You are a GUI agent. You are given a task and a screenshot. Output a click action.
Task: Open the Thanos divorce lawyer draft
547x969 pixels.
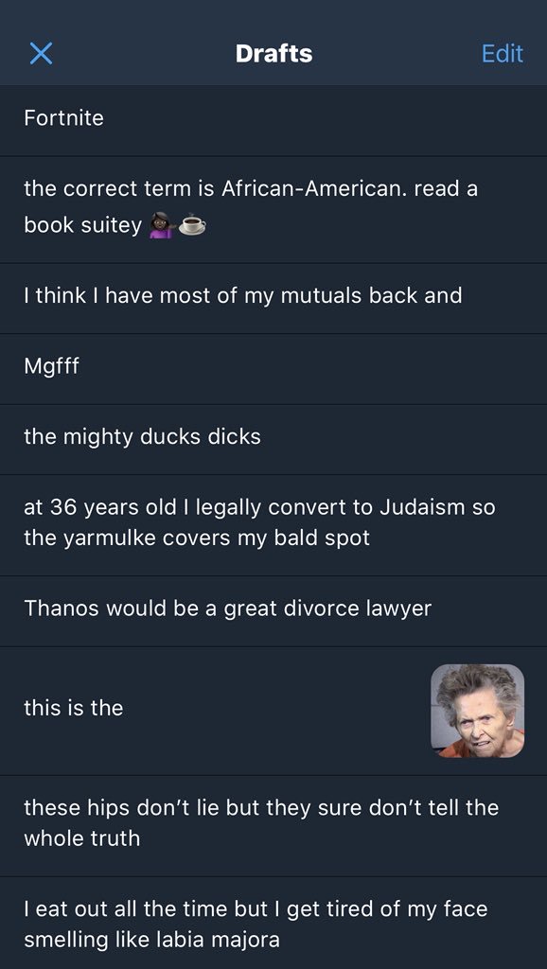pos(273,611)
